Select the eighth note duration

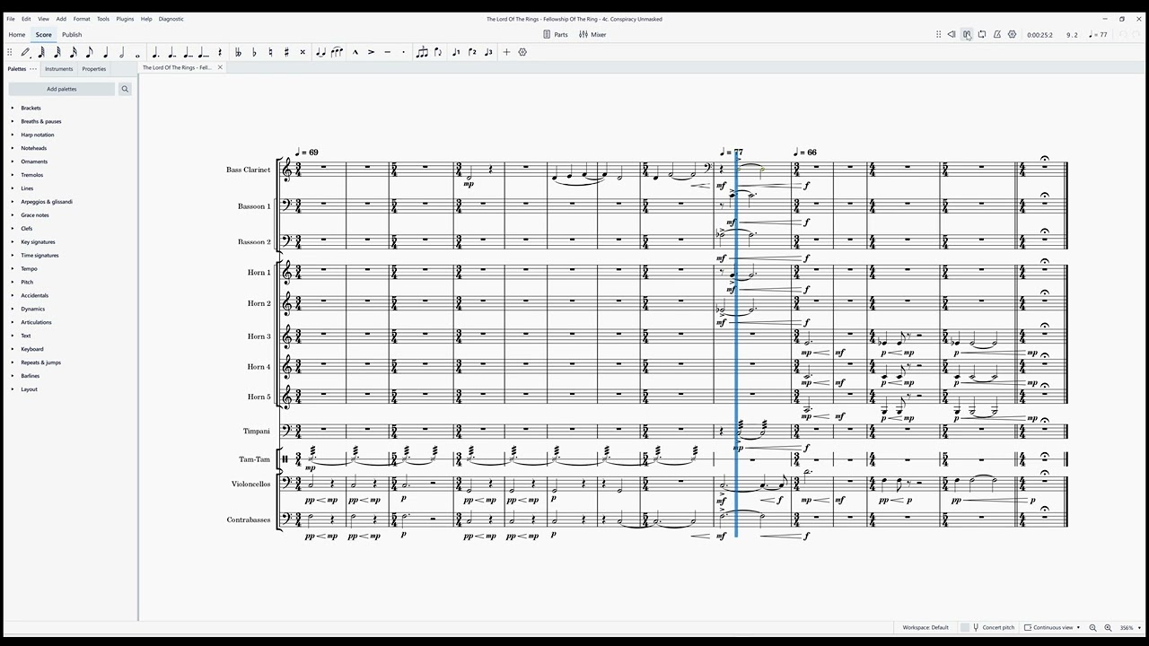(90, 52)
